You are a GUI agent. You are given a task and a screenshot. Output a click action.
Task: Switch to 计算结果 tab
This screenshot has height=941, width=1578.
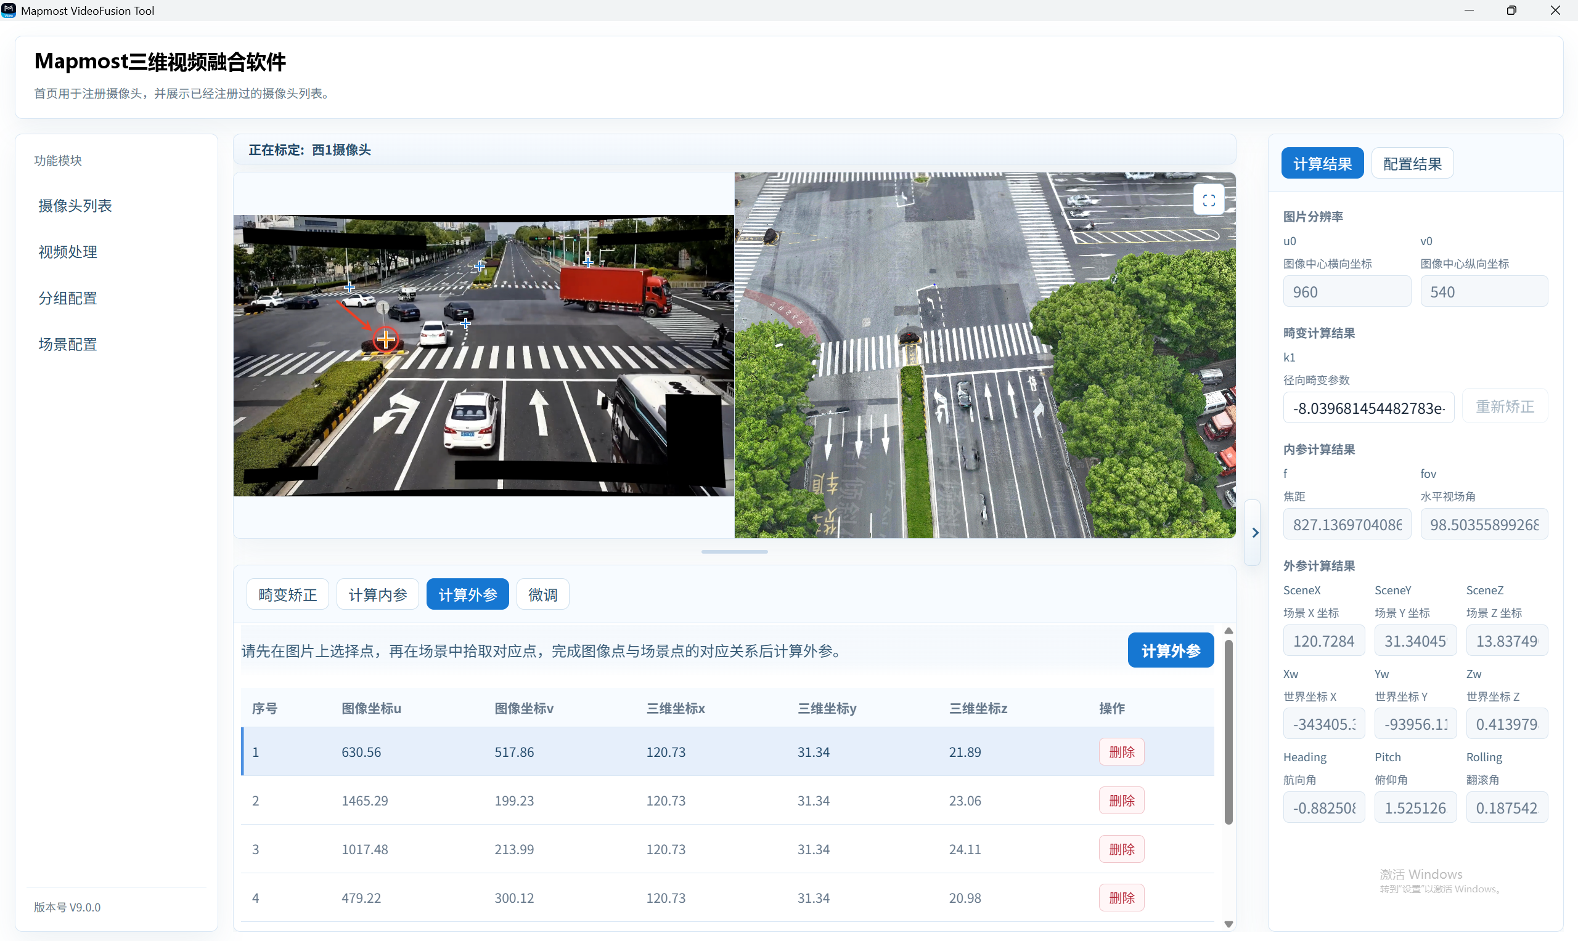point(1322,164)
